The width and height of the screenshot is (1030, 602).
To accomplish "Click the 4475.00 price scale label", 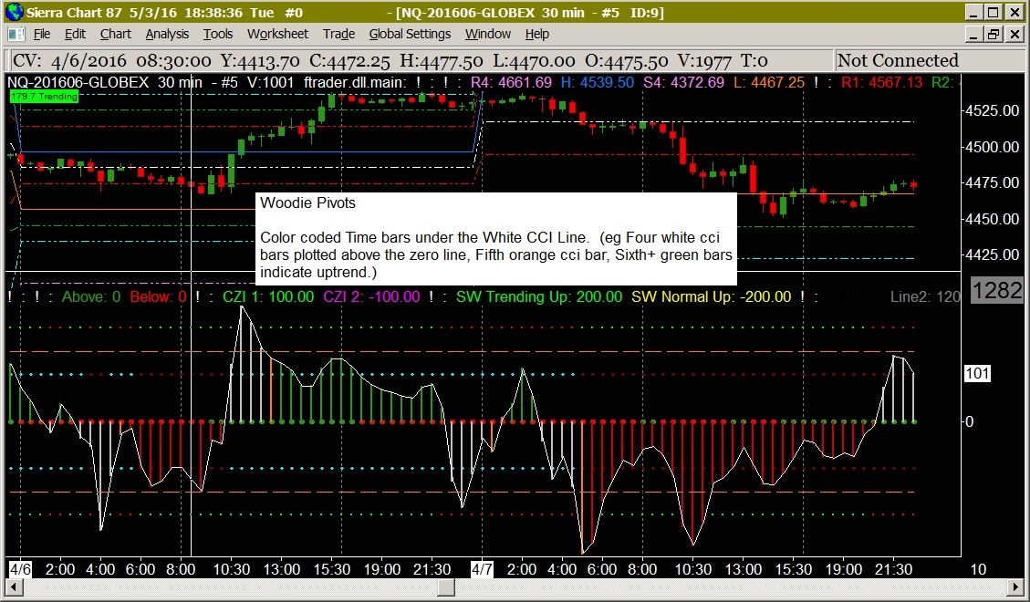I will coord(992,182).
